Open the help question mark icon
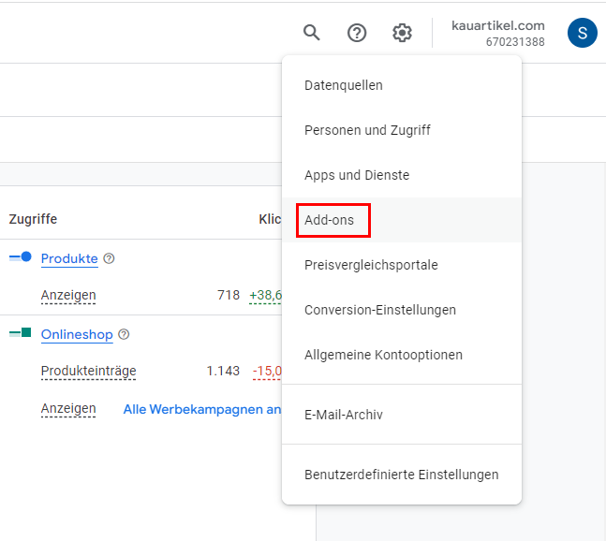This screenshot has width=606, height=541. pos(357,33)
